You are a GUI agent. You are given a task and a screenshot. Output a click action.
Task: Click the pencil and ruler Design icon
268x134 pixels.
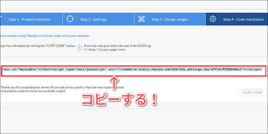[141, 19]
